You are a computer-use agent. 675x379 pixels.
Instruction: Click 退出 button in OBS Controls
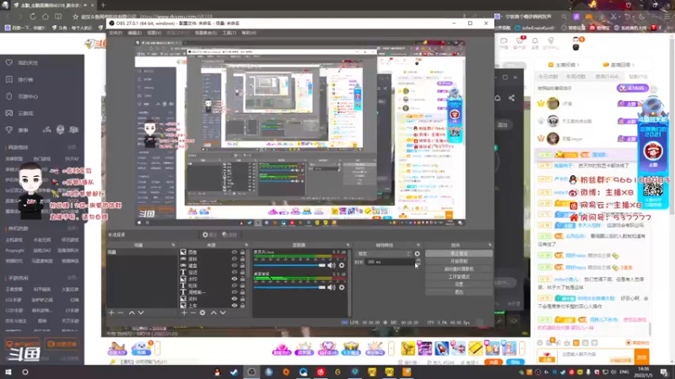point(459,292)
